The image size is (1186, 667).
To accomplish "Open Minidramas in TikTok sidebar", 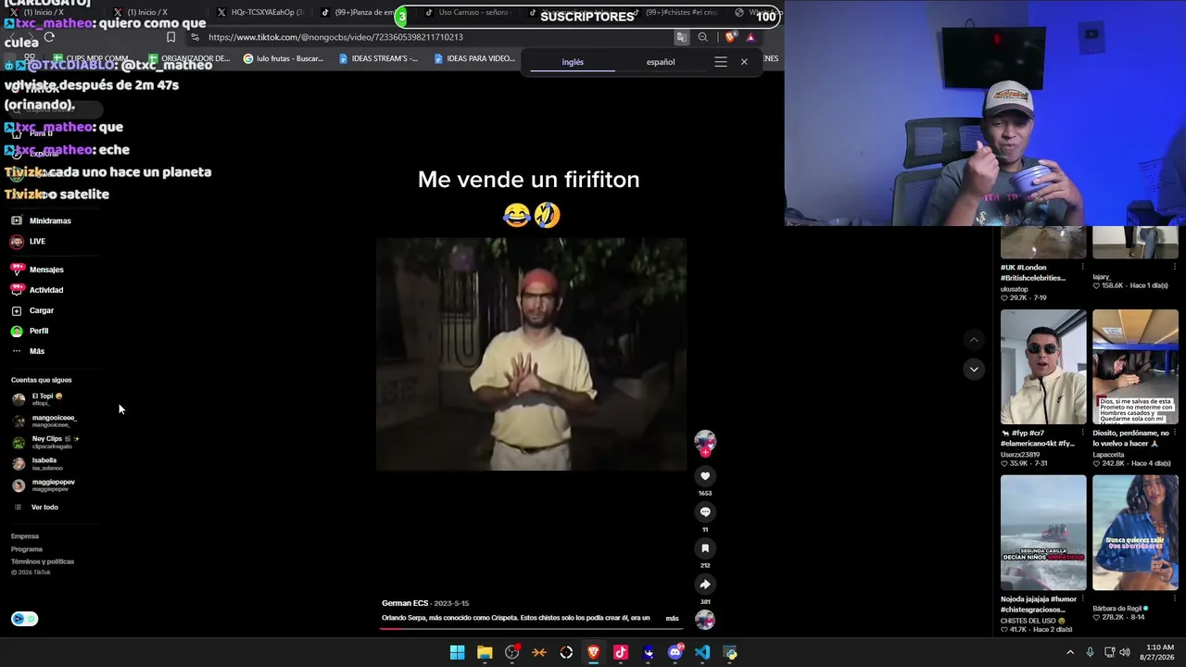I will (x=42, y=221).
